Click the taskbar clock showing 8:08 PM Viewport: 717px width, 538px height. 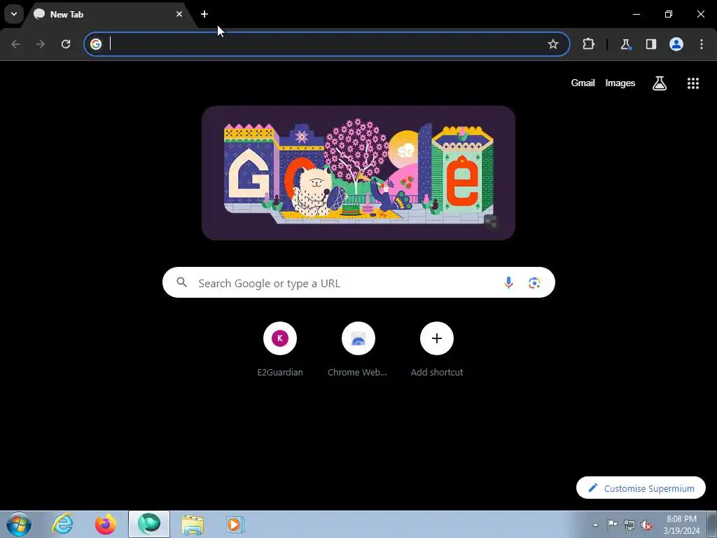click(x=681, y=525)
